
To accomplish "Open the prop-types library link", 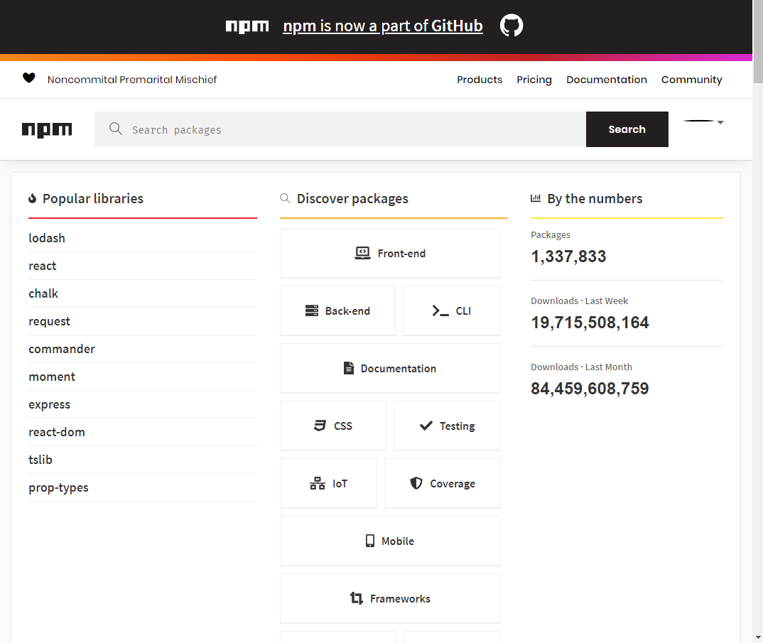I will 58,487.
